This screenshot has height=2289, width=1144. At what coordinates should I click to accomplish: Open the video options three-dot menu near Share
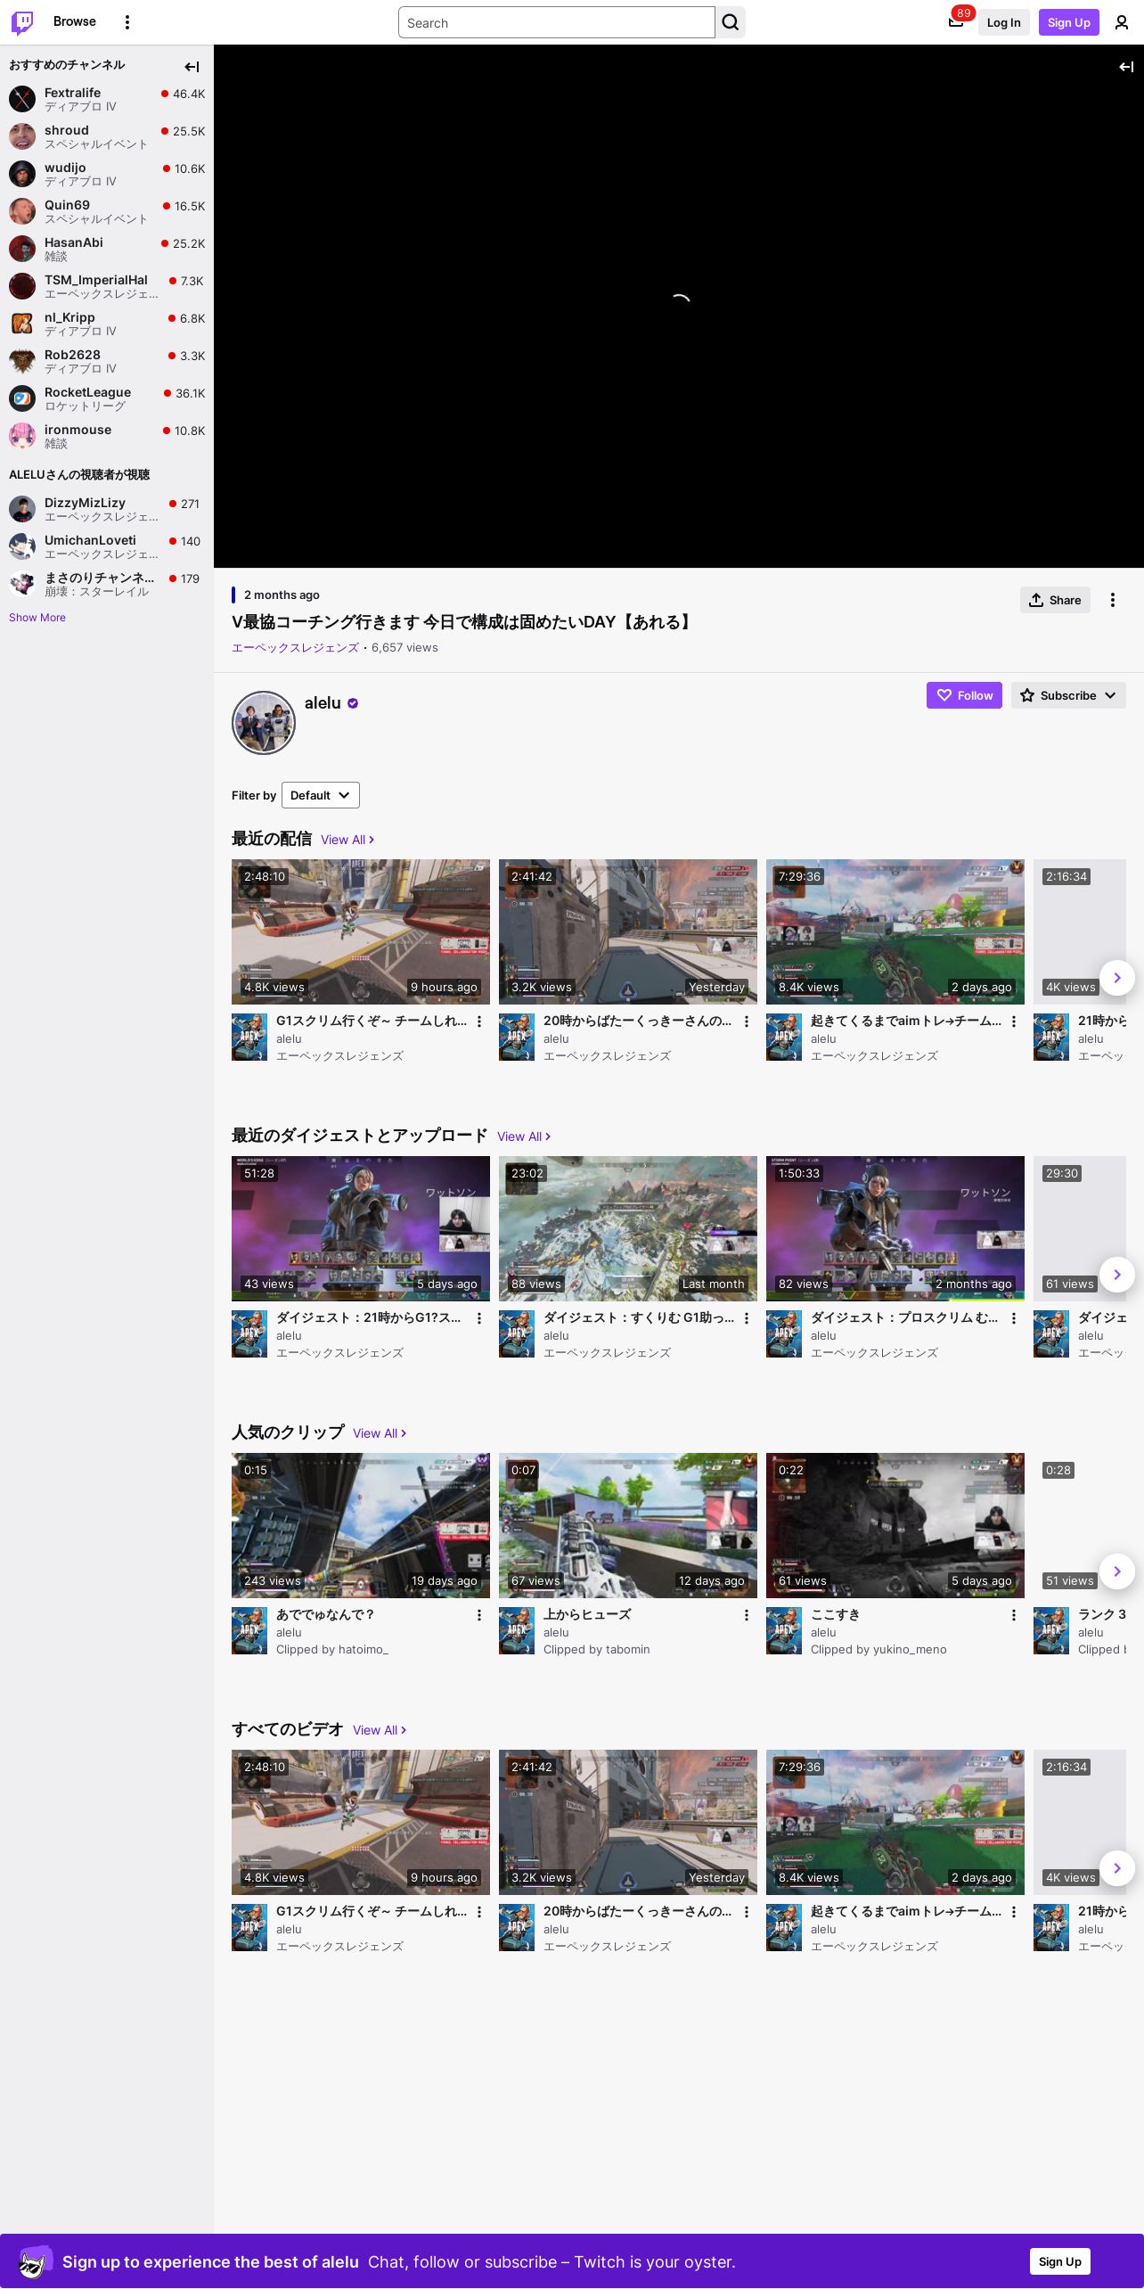tap(1113, 600)
